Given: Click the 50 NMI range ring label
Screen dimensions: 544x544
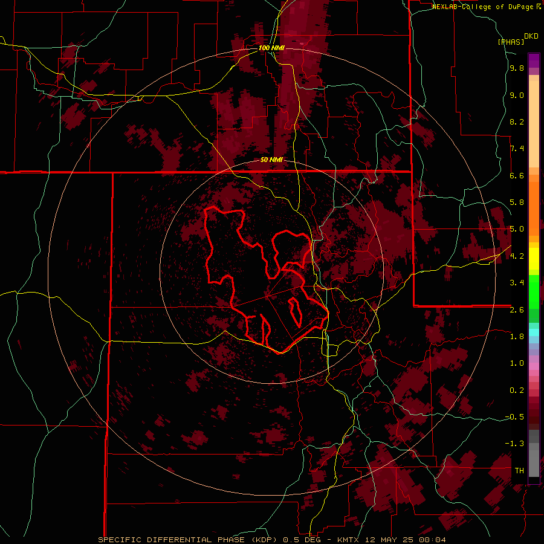Looking at the screenshot, I should click(271, 160).
